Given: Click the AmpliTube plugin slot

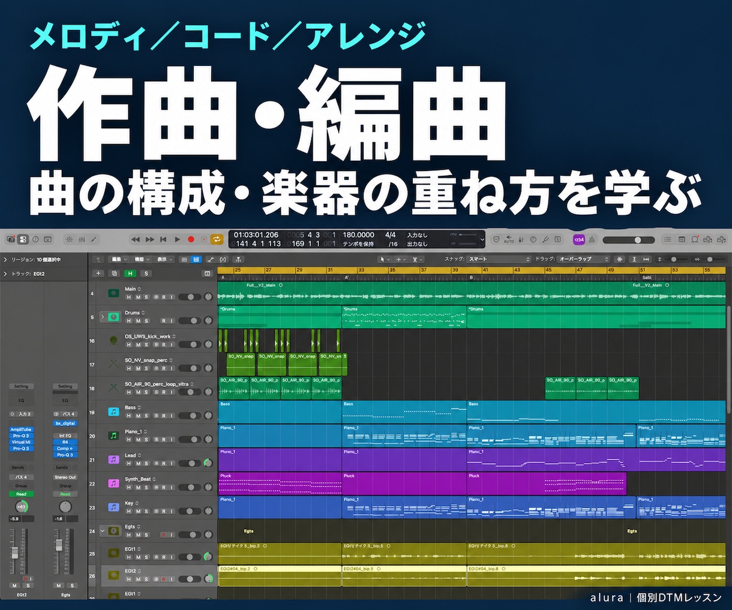Looking at the screenshot, I should point(21,429).
